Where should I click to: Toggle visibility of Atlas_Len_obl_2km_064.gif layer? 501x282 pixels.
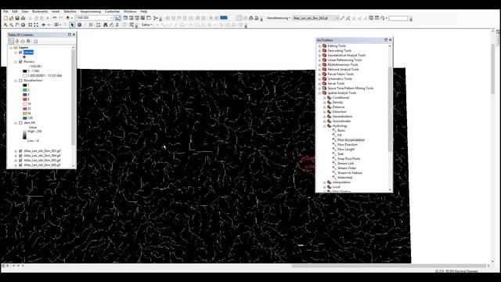(x=20, y=156)
